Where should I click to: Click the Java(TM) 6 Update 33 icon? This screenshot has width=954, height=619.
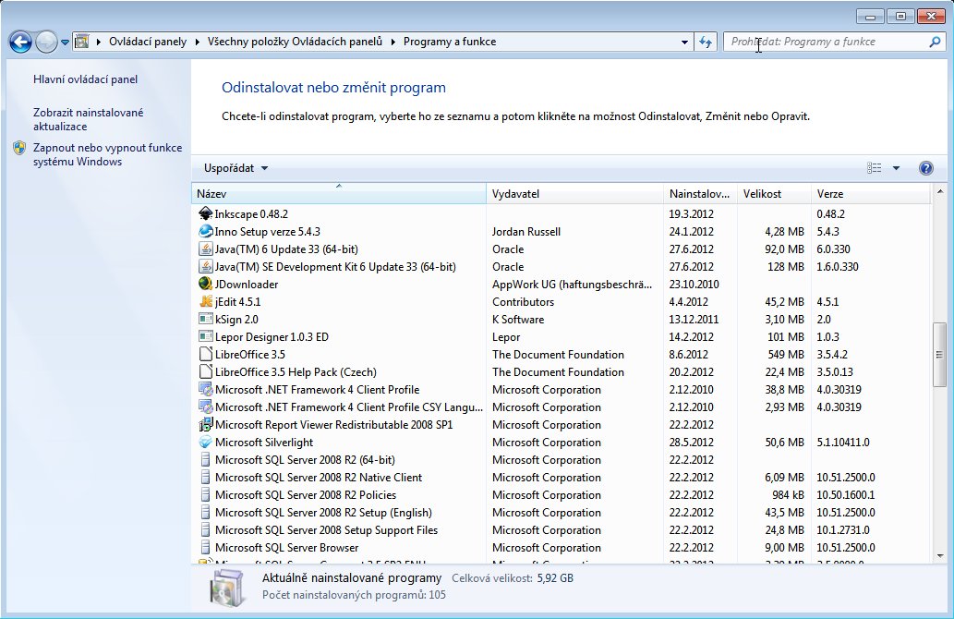pos(206,249)
